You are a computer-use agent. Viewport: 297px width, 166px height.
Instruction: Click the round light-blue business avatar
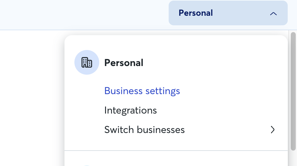coord(87,62)
